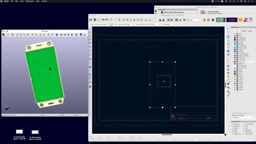Viewport: 256px width, 144px height.
Task: Select the Add Text tool
Action: coord(228,77)
